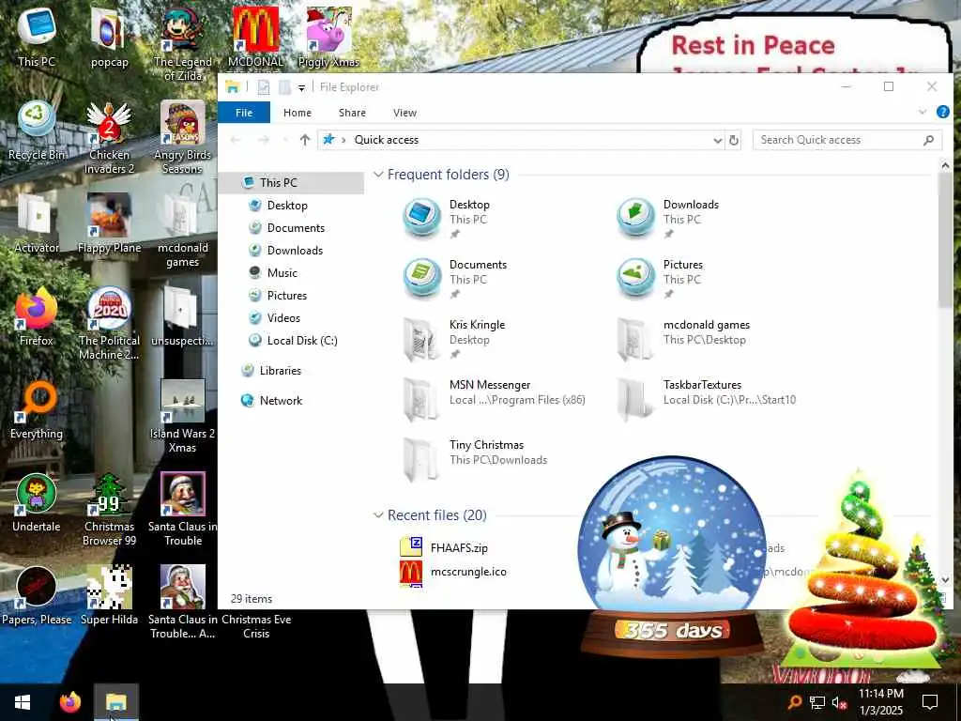Viewport: 961px width, 721px height.
Task: Open the Everything search desktop shortcut
Action: click(x=37, y=409)
